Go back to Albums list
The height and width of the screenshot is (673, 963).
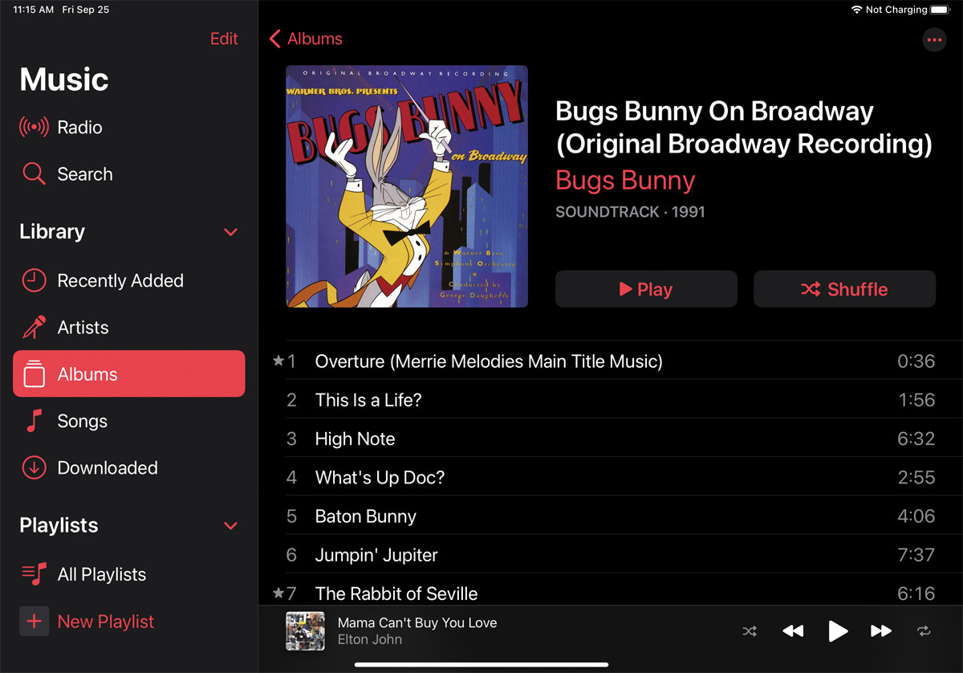306,39
